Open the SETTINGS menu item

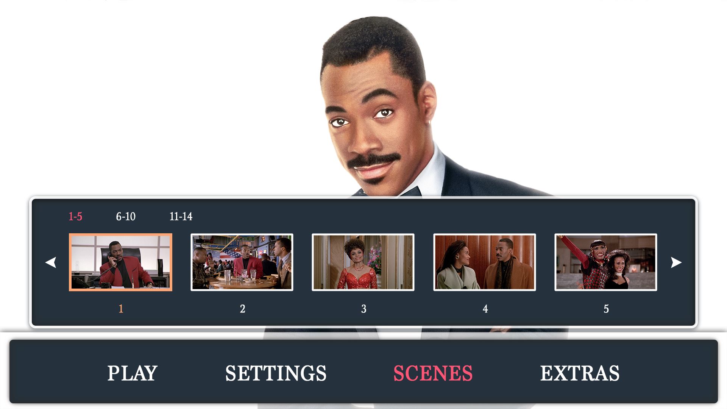click(x=276, y=373)
